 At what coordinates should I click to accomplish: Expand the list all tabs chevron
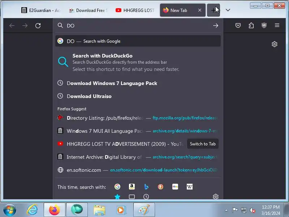point(228,10)
